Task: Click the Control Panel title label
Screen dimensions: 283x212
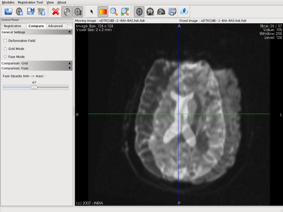Action: (x=10, y=20)
